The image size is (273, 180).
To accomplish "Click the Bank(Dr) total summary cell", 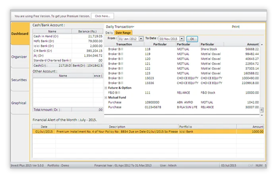I will (87, 66).
